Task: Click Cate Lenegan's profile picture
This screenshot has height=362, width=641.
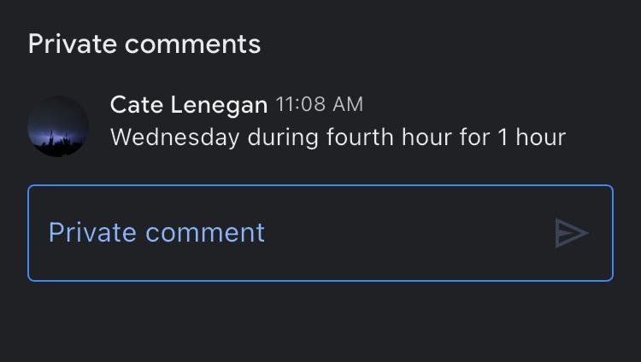Action: 58,126
